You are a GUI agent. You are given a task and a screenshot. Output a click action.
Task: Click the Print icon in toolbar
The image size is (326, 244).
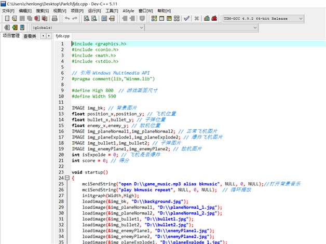55,19
